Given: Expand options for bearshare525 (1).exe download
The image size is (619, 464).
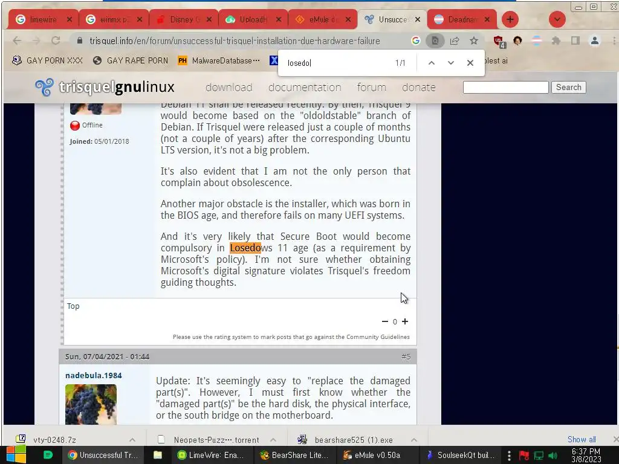Looking at the screenshot, I should [414, 440].
